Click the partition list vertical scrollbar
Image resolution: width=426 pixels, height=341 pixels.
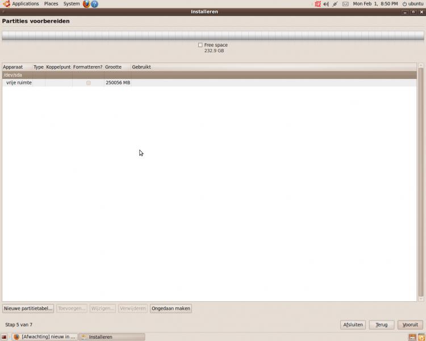pyautogui.click(x=421, y=182)
